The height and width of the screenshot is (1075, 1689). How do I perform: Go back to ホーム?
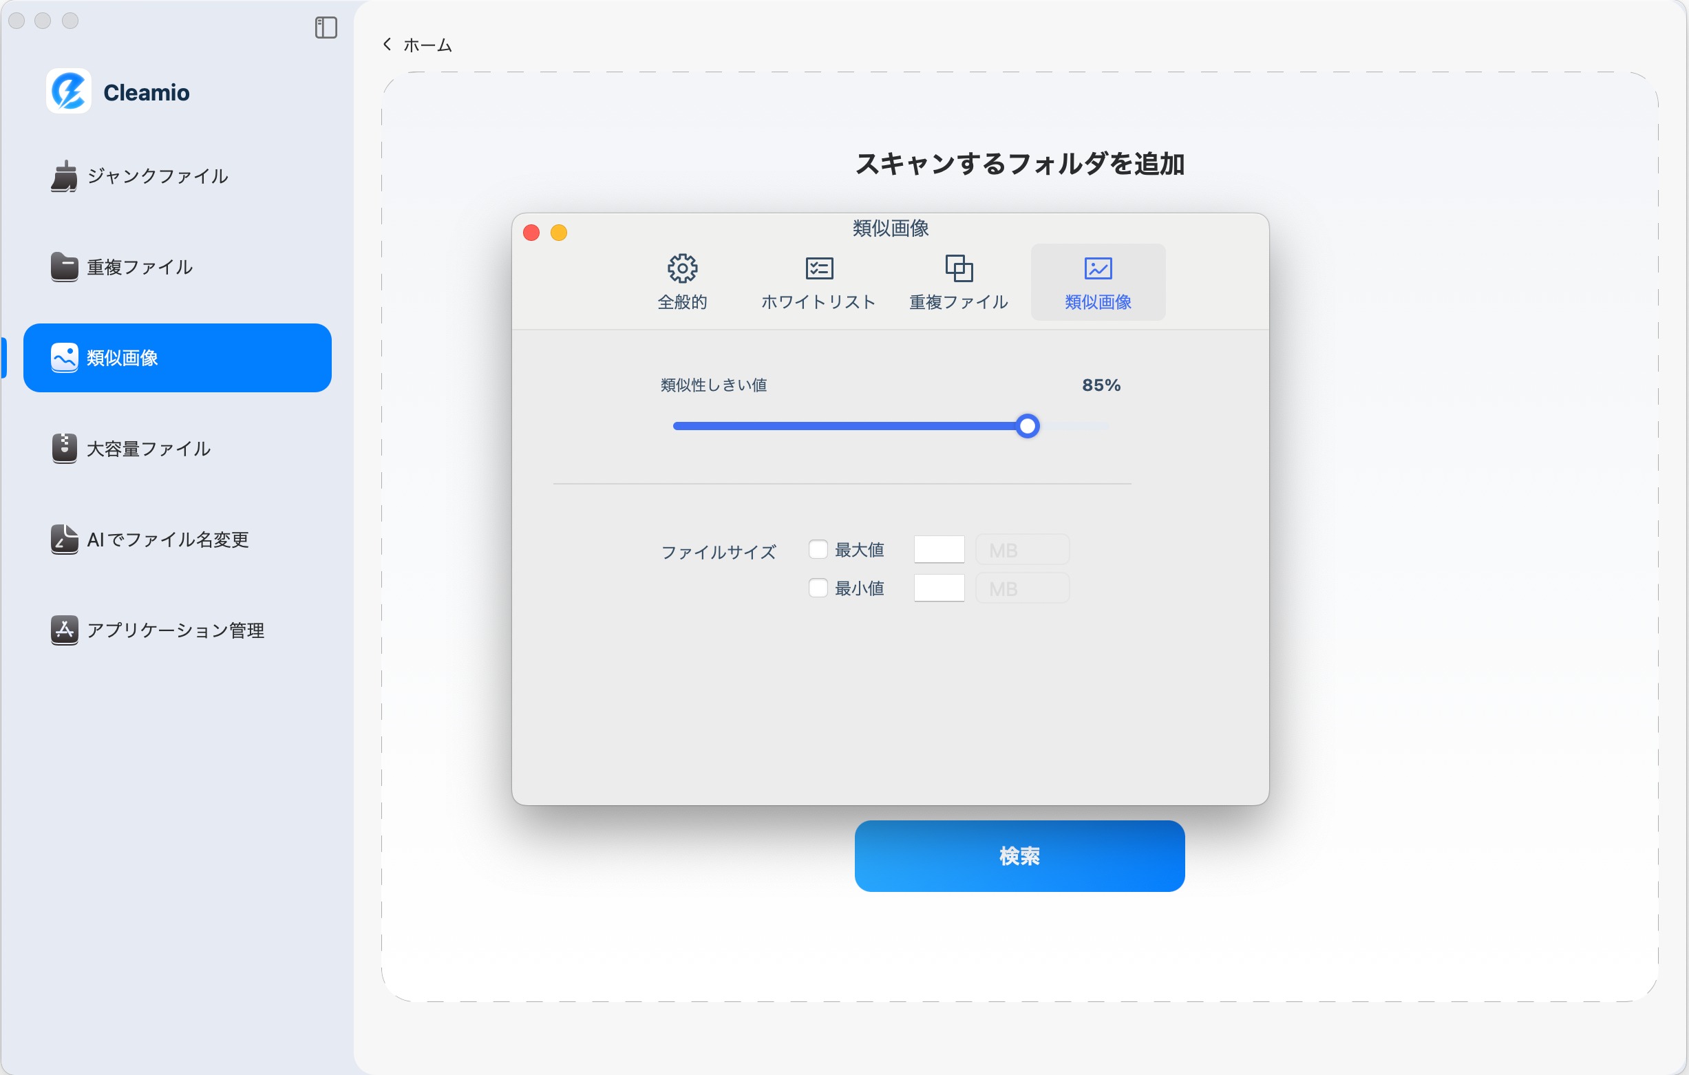click(416, 44)
